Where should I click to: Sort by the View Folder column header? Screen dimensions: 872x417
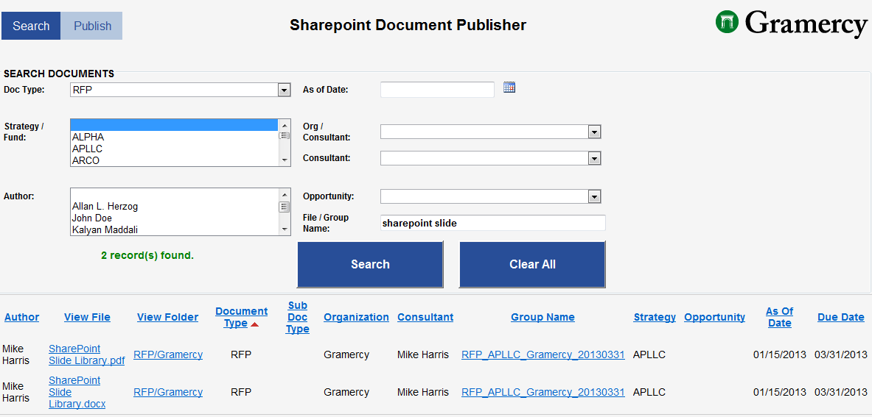click(167, 317)
